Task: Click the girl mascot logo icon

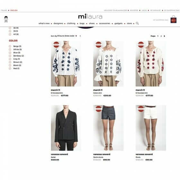Action: (6, 19)
